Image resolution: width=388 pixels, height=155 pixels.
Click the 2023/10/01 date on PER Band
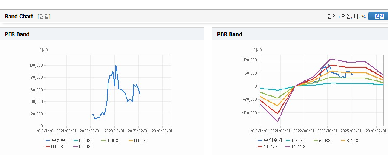pos(114,131)
